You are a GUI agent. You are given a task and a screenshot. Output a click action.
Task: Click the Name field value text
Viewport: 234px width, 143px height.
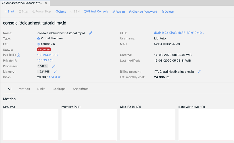61,33
